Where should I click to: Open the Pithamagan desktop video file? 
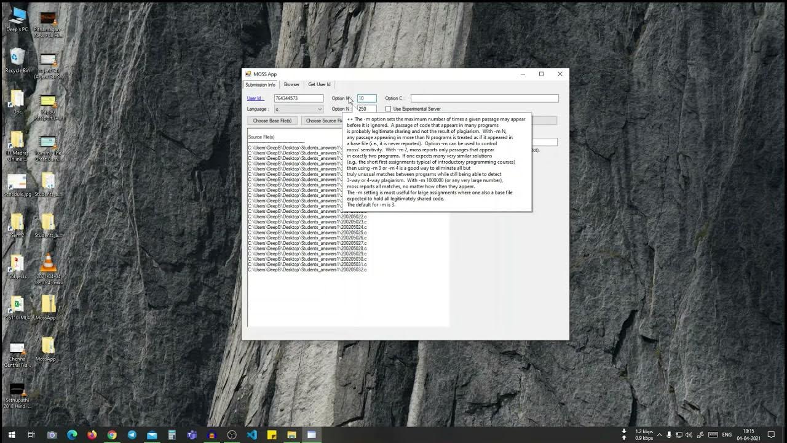[48, 25]
